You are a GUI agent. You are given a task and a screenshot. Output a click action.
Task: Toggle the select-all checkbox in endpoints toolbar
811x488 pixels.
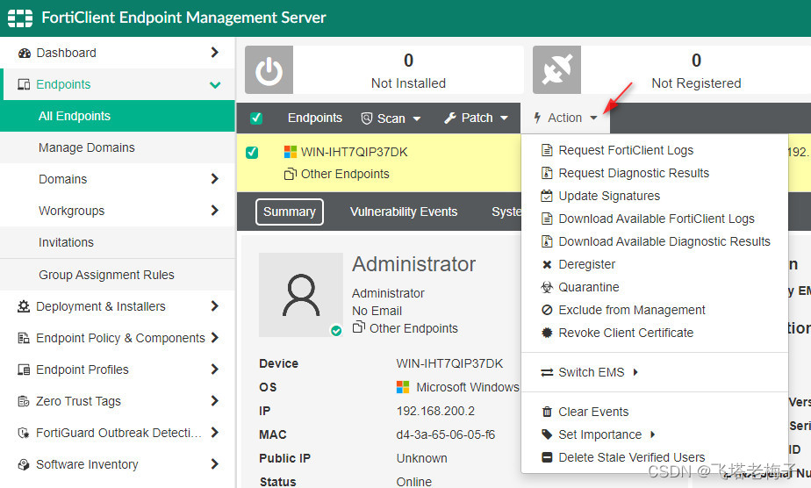point(256,118)
